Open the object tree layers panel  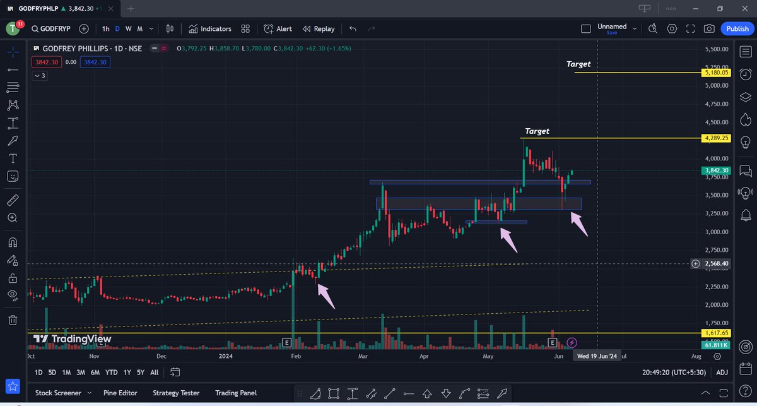[744, 97]
